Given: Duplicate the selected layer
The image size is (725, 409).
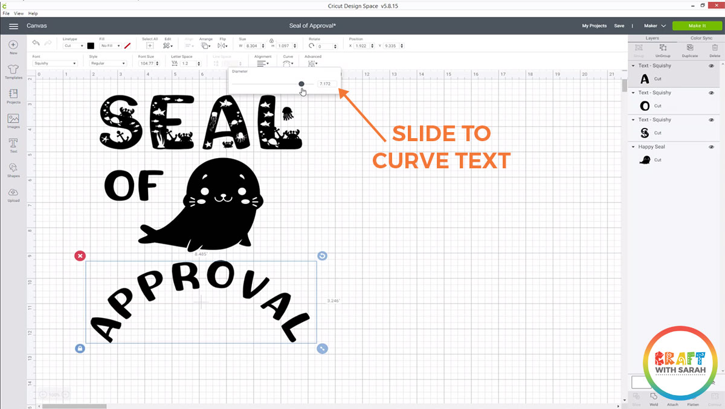Looking at the screenshot, I should coord(689,49).
